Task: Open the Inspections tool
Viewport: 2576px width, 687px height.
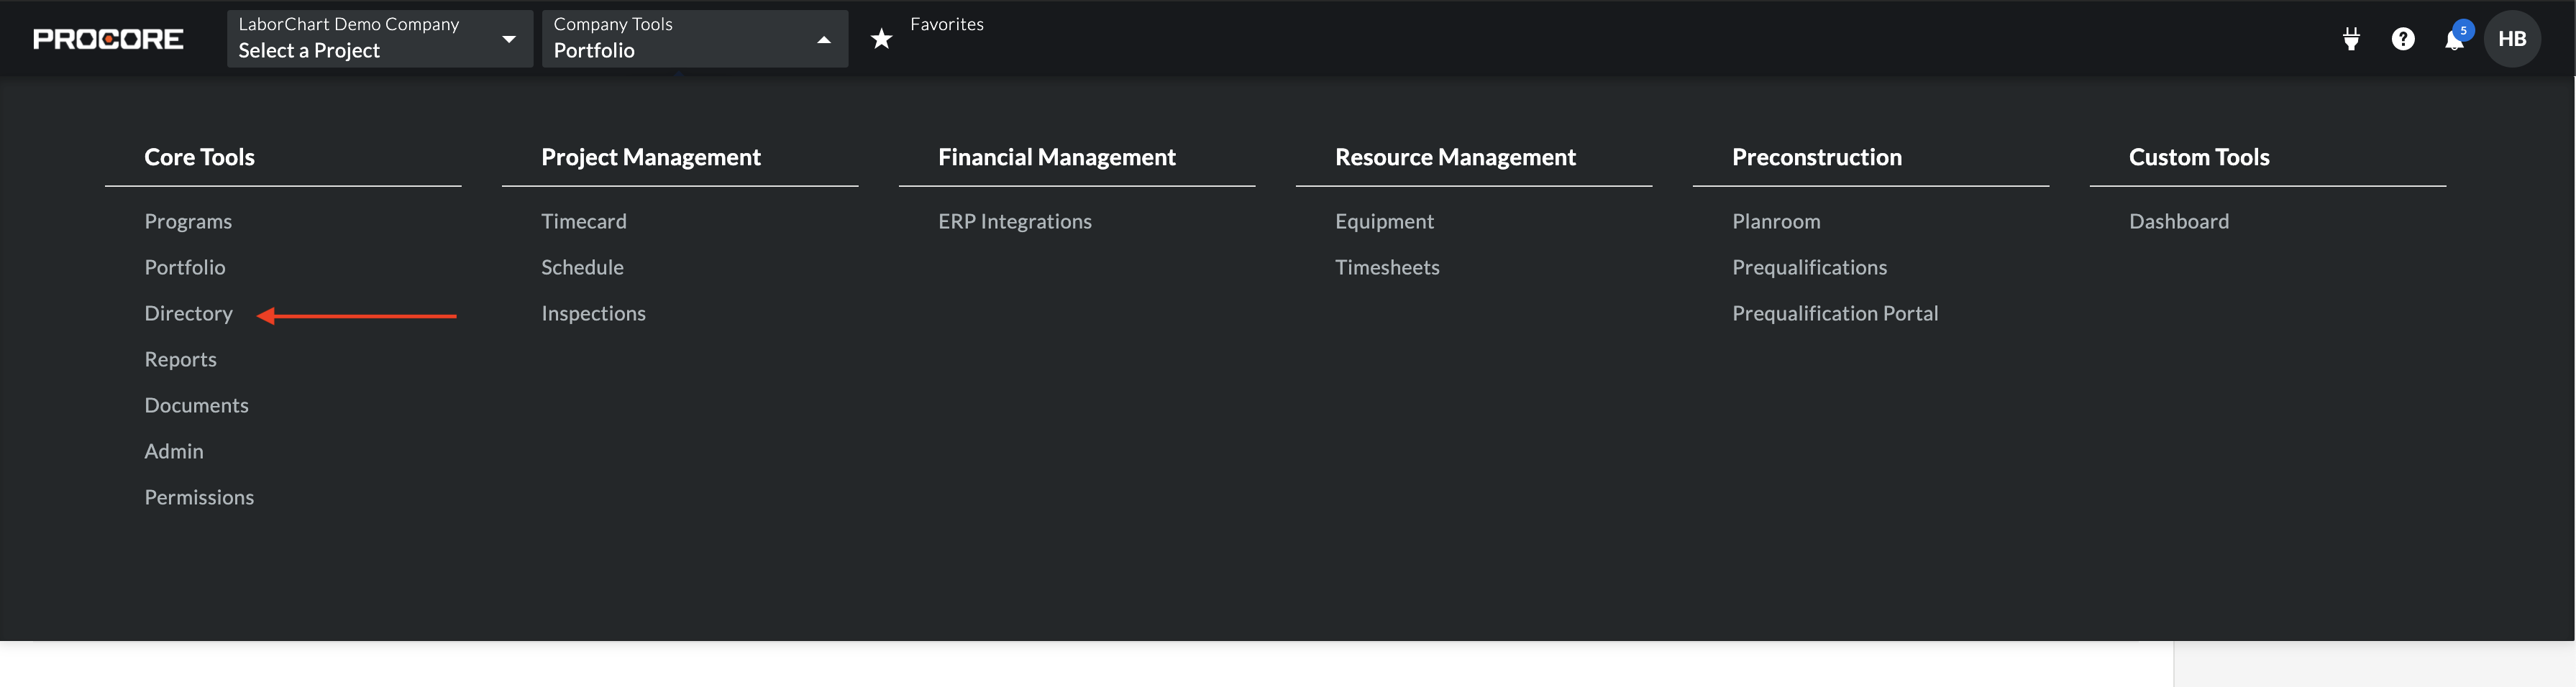Action: point(593,313)
